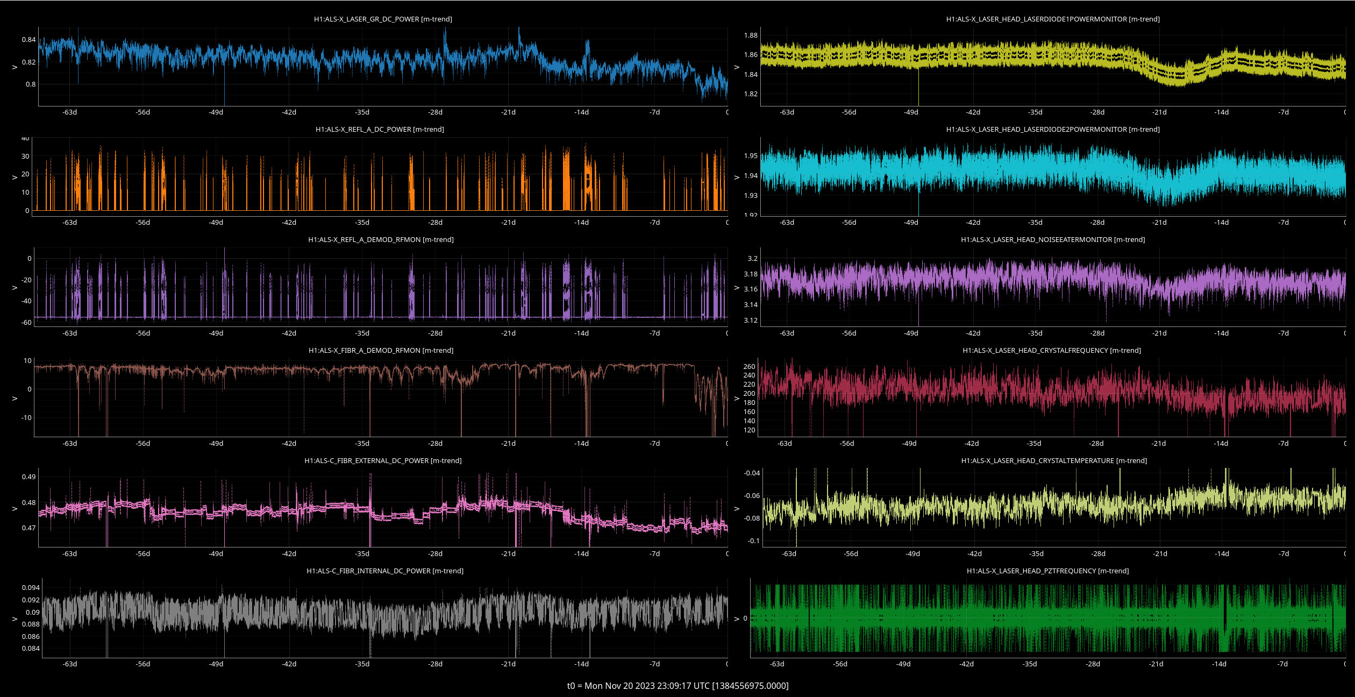
Task: Select the H1:ALS-X_REFL_A_DEMOD_RFMON title text
Action: (381, 239)
